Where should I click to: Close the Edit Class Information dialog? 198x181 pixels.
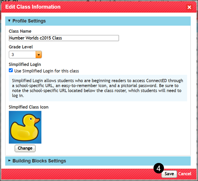(189, 7)
